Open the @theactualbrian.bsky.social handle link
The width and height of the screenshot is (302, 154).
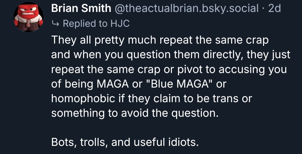(186, 9)
